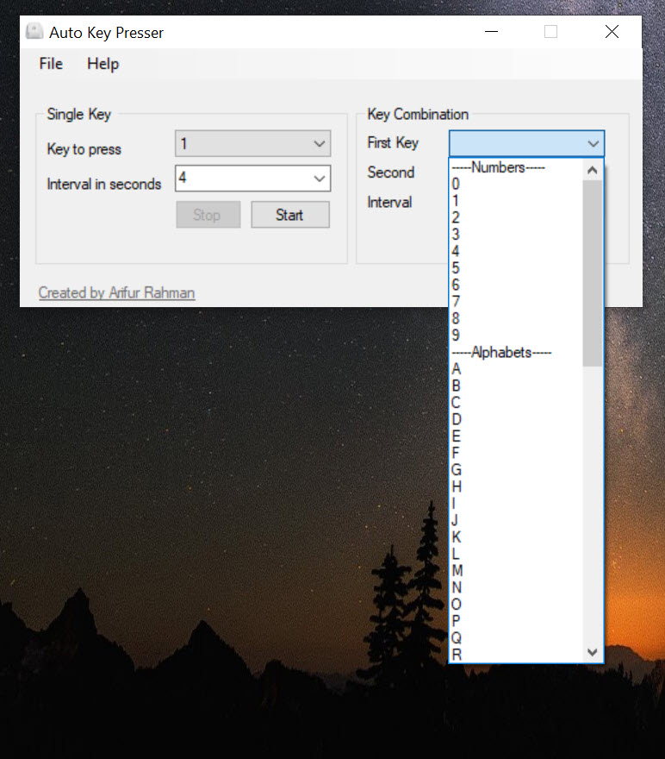665x759 pixels.
Task: Select 9 in the First Key list
Action: (x=516, y=335)
